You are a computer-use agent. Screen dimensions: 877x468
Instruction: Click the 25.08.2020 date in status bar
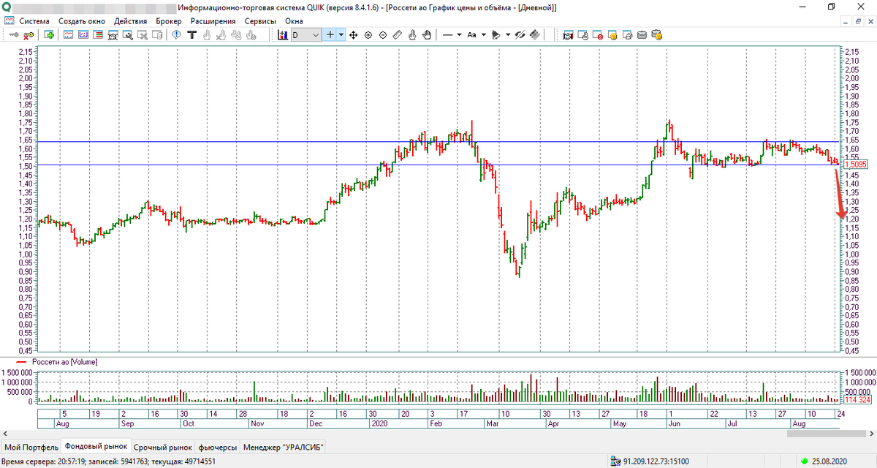pos(829,461)
